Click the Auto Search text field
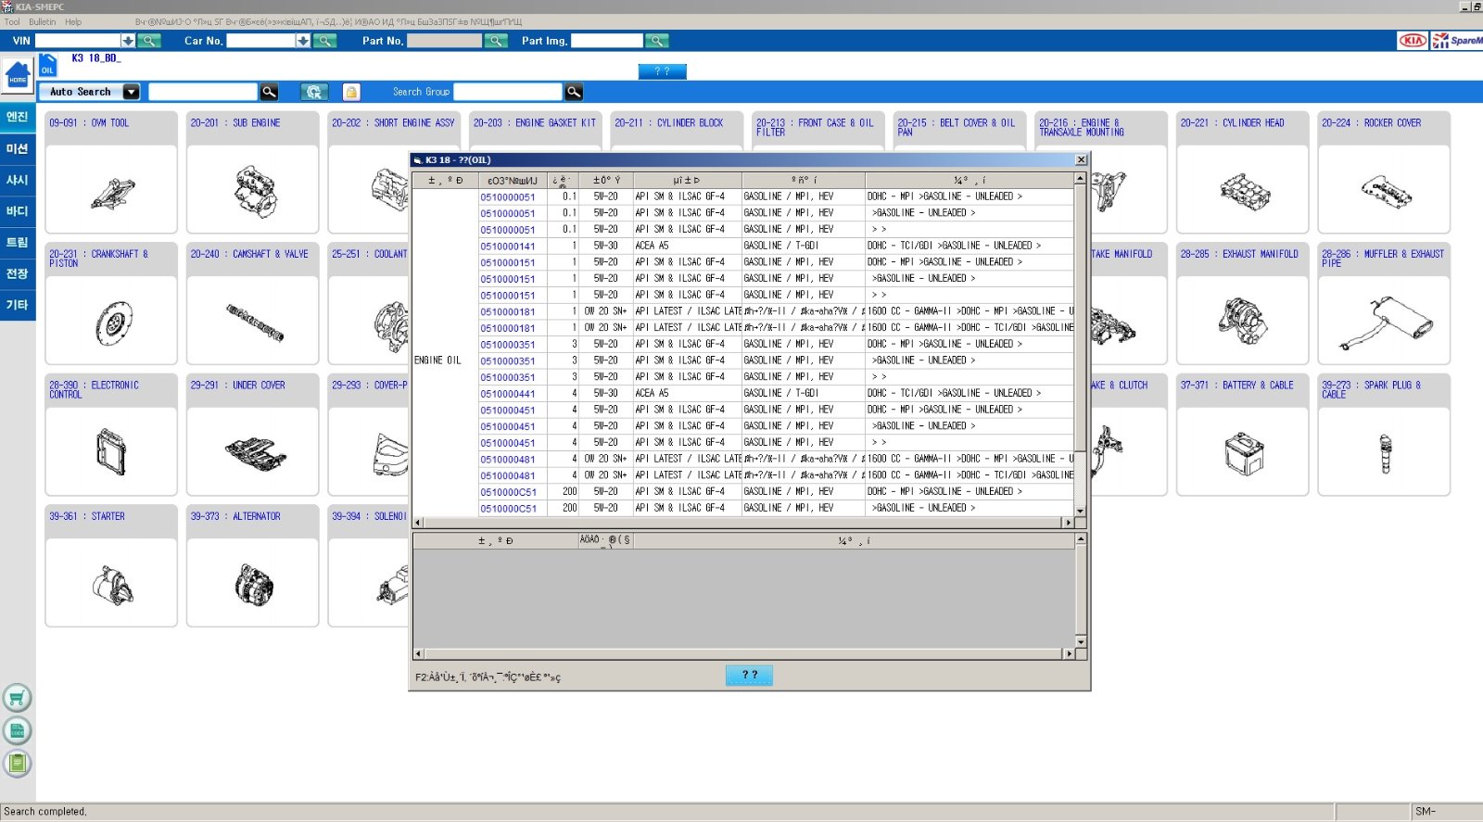The width and height of the screenshot is (1483, 822). pos(203,92)
